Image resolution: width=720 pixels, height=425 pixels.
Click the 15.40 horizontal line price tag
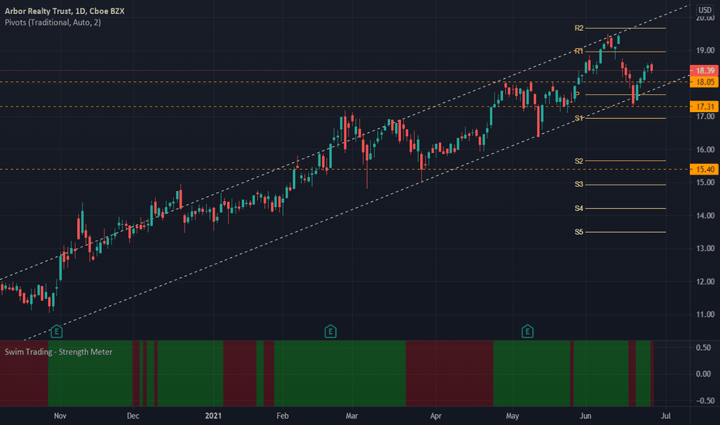[x=705, y=169]
